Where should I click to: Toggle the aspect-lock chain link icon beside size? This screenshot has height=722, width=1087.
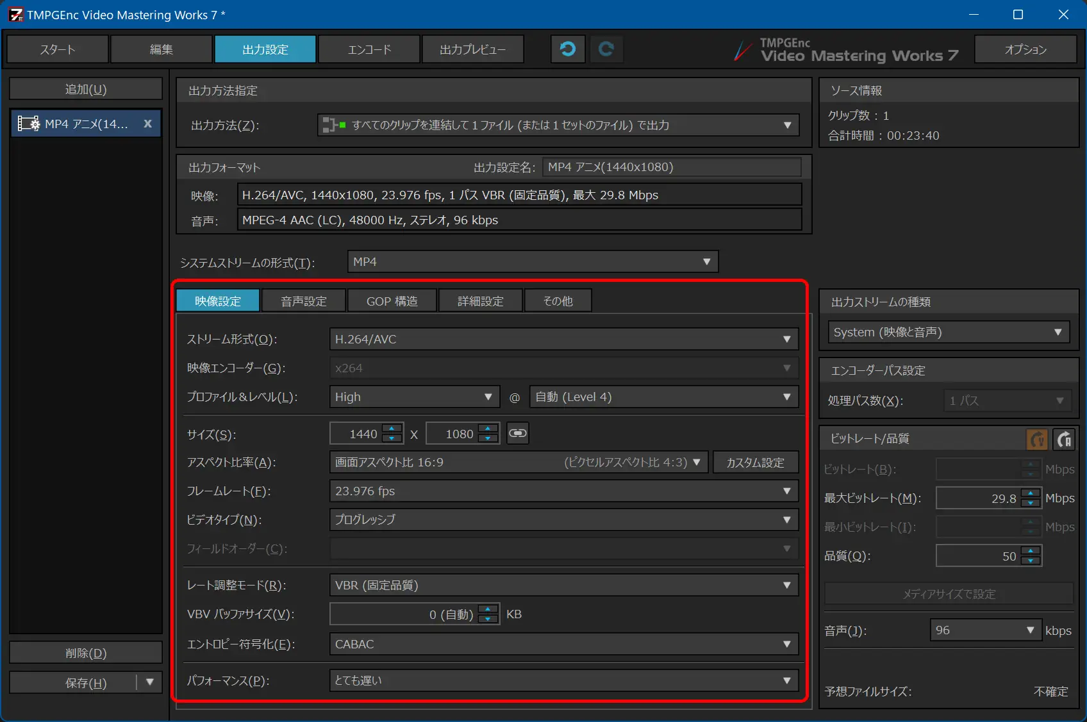tap(518, 434)
